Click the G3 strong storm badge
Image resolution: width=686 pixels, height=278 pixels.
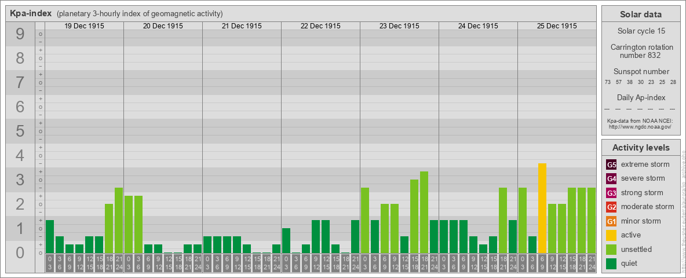(611, 193)
